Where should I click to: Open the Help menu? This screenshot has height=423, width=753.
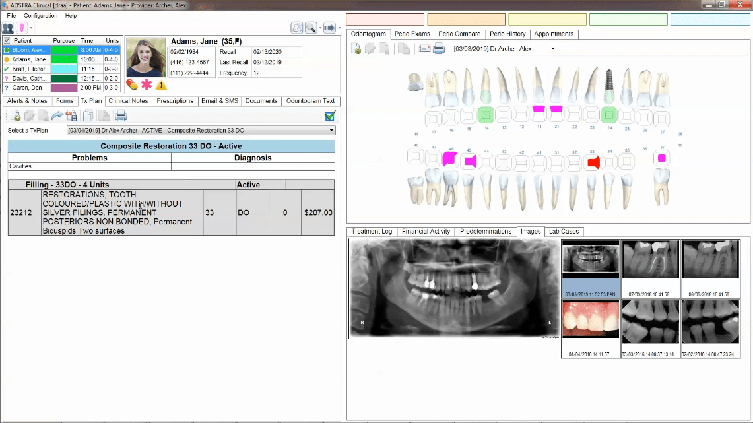(x=71, y=16)
